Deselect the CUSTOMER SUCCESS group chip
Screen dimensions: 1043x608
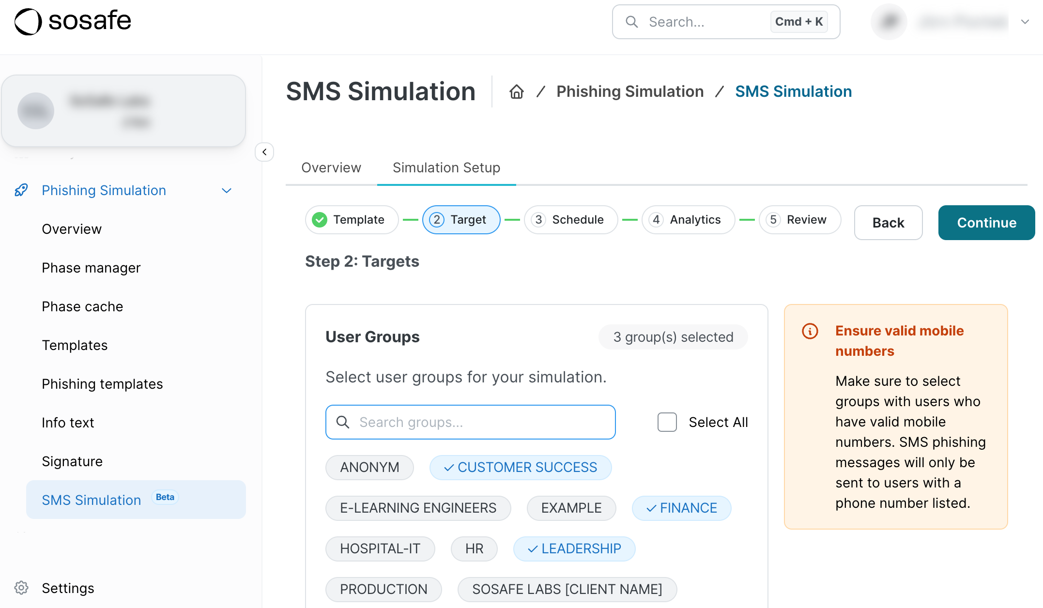520,468
